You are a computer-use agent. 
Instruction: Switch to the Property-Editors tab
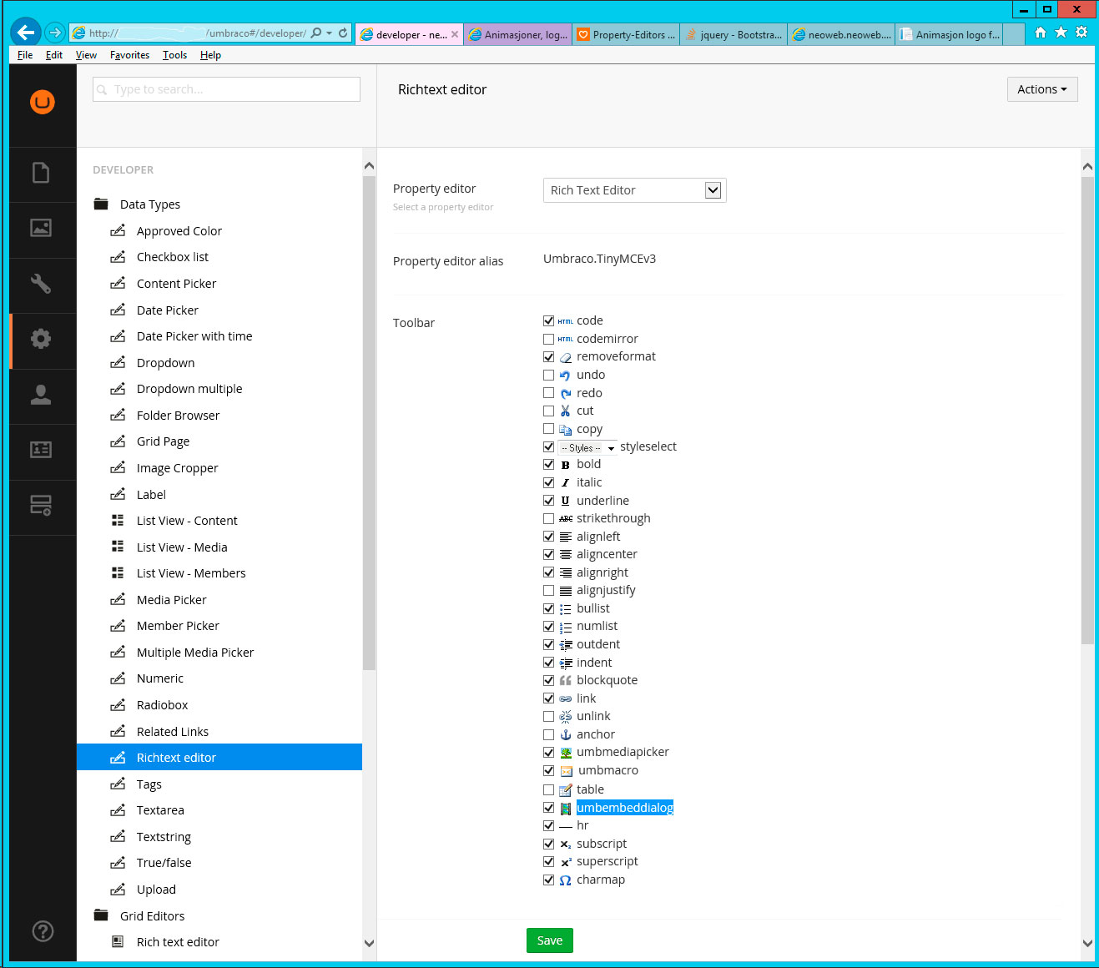[627, 34]
